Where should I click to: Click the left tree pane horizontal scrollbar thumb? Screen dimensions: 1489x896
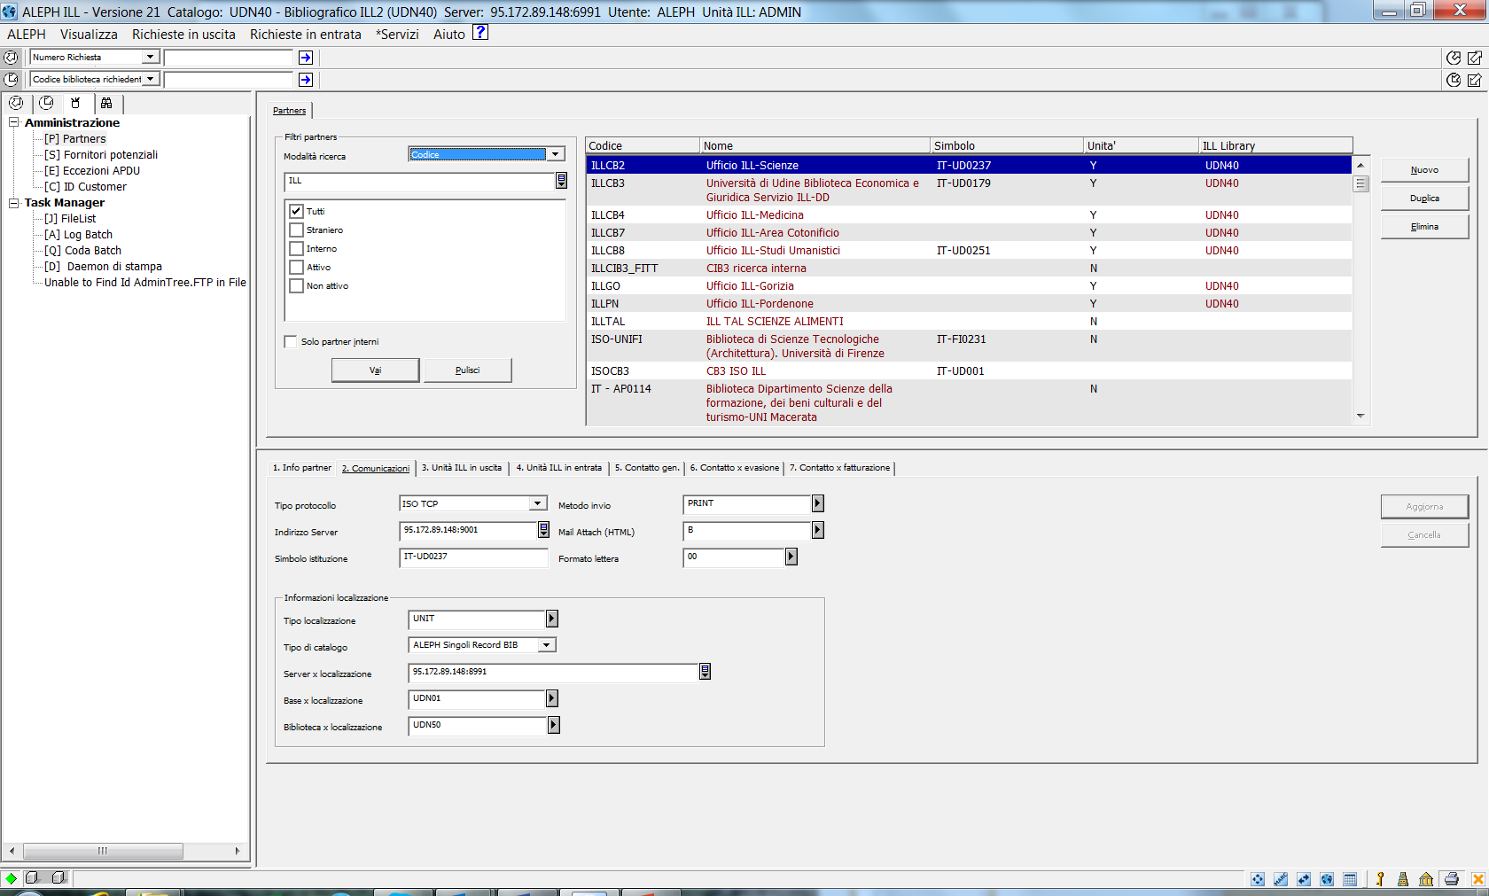(x=103, y=851)
